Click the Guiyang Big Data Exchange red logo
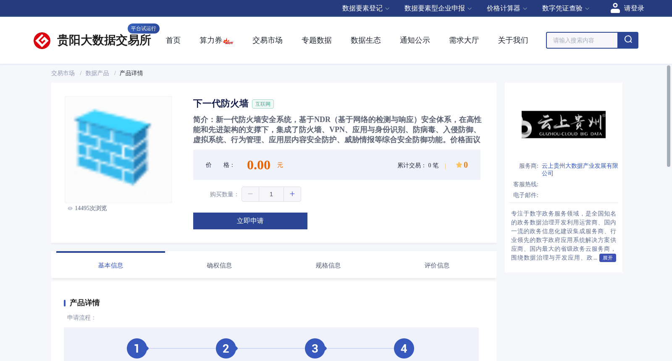The width and height of the screenshot is (672, 361). [x=42, y=41]
